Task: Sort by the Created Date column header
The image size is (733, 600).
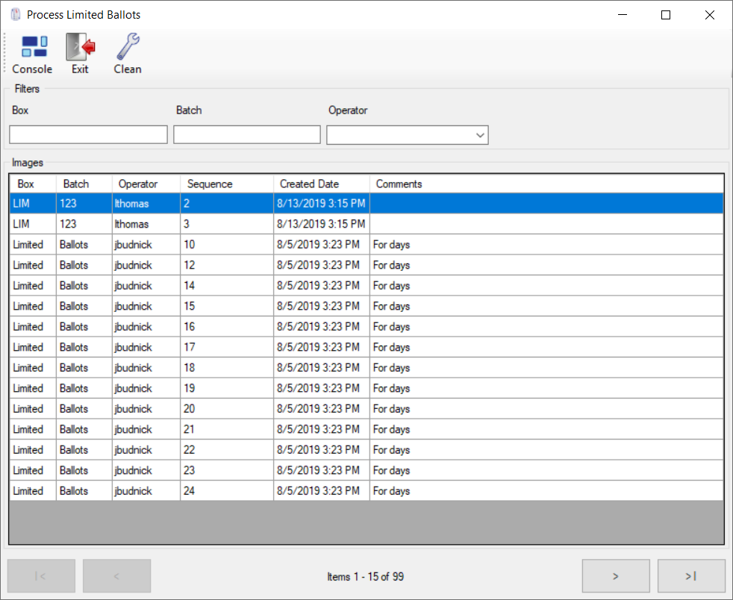Action: [x=322, y=184]
